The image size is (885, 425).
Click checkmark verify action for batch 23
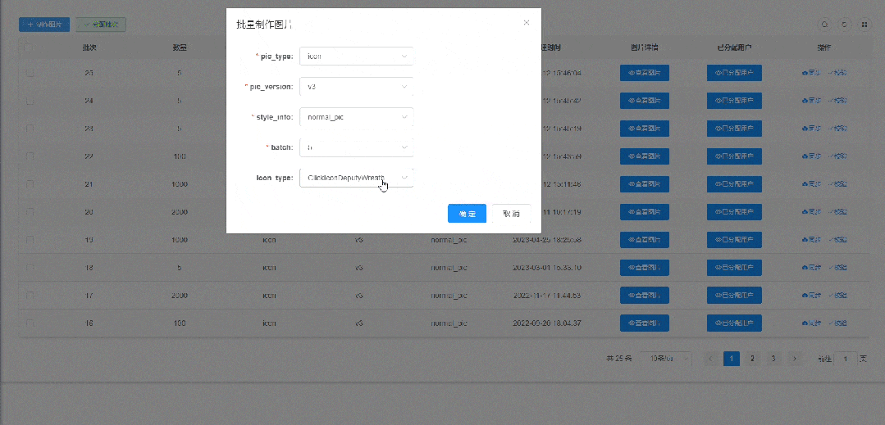837,129
